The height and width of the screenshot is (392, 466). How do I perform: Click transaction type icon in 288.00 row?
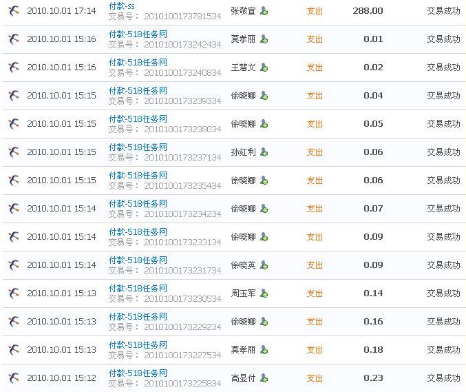point(13,11)
